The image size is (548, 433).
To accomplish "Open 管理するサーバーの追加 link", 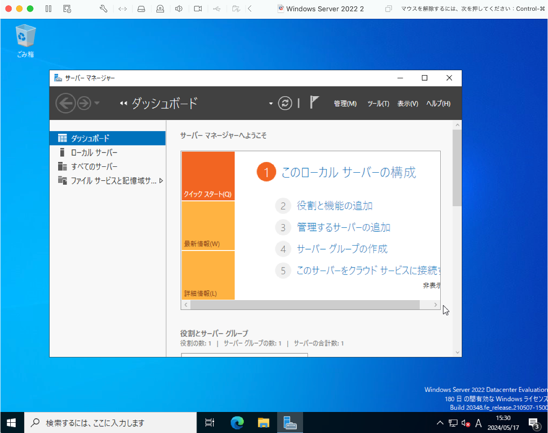I will click(x=344, y=227).
